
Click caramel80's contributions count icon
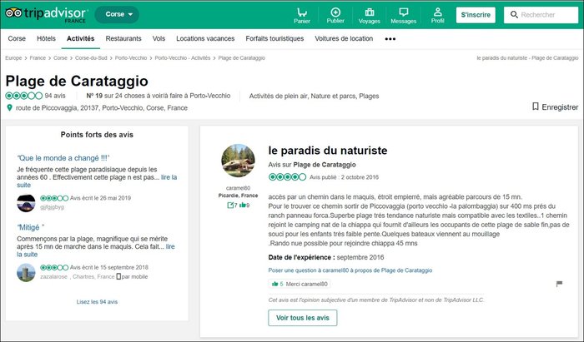(230, 205)
